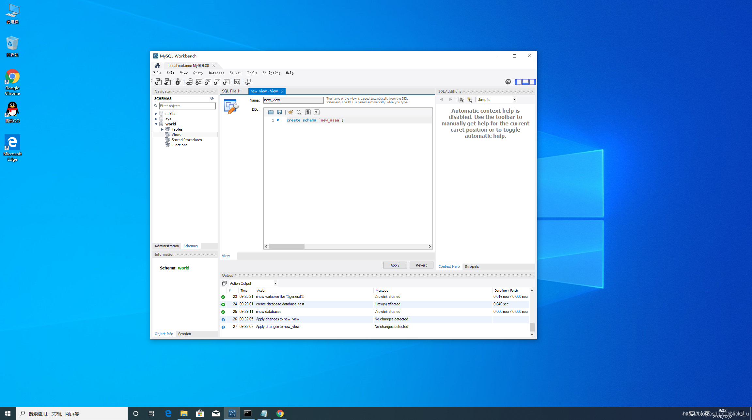Click the Revert button

(x=421, y=265)
